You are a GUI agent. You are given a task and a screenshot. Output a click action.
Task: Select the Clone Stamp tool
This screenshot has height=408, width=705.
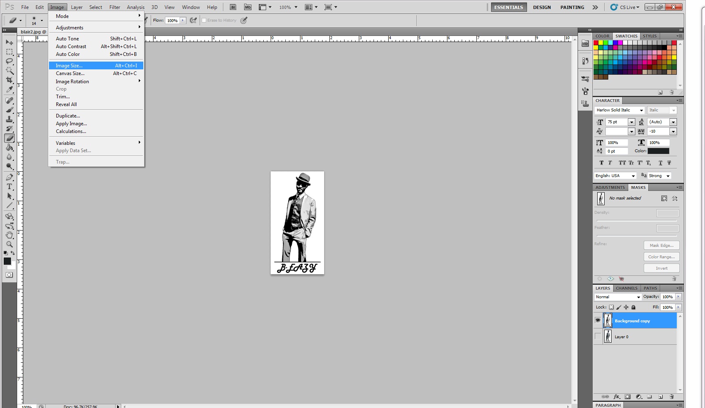tap(9, 119)
